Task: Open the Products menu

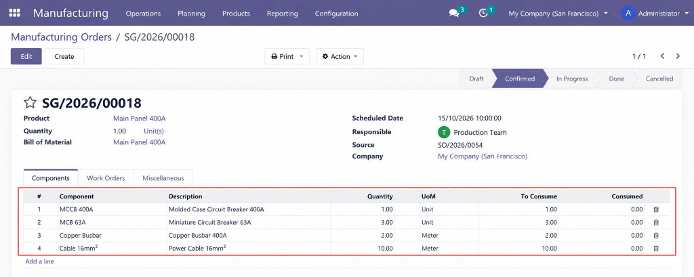Action: coord(236,14)
